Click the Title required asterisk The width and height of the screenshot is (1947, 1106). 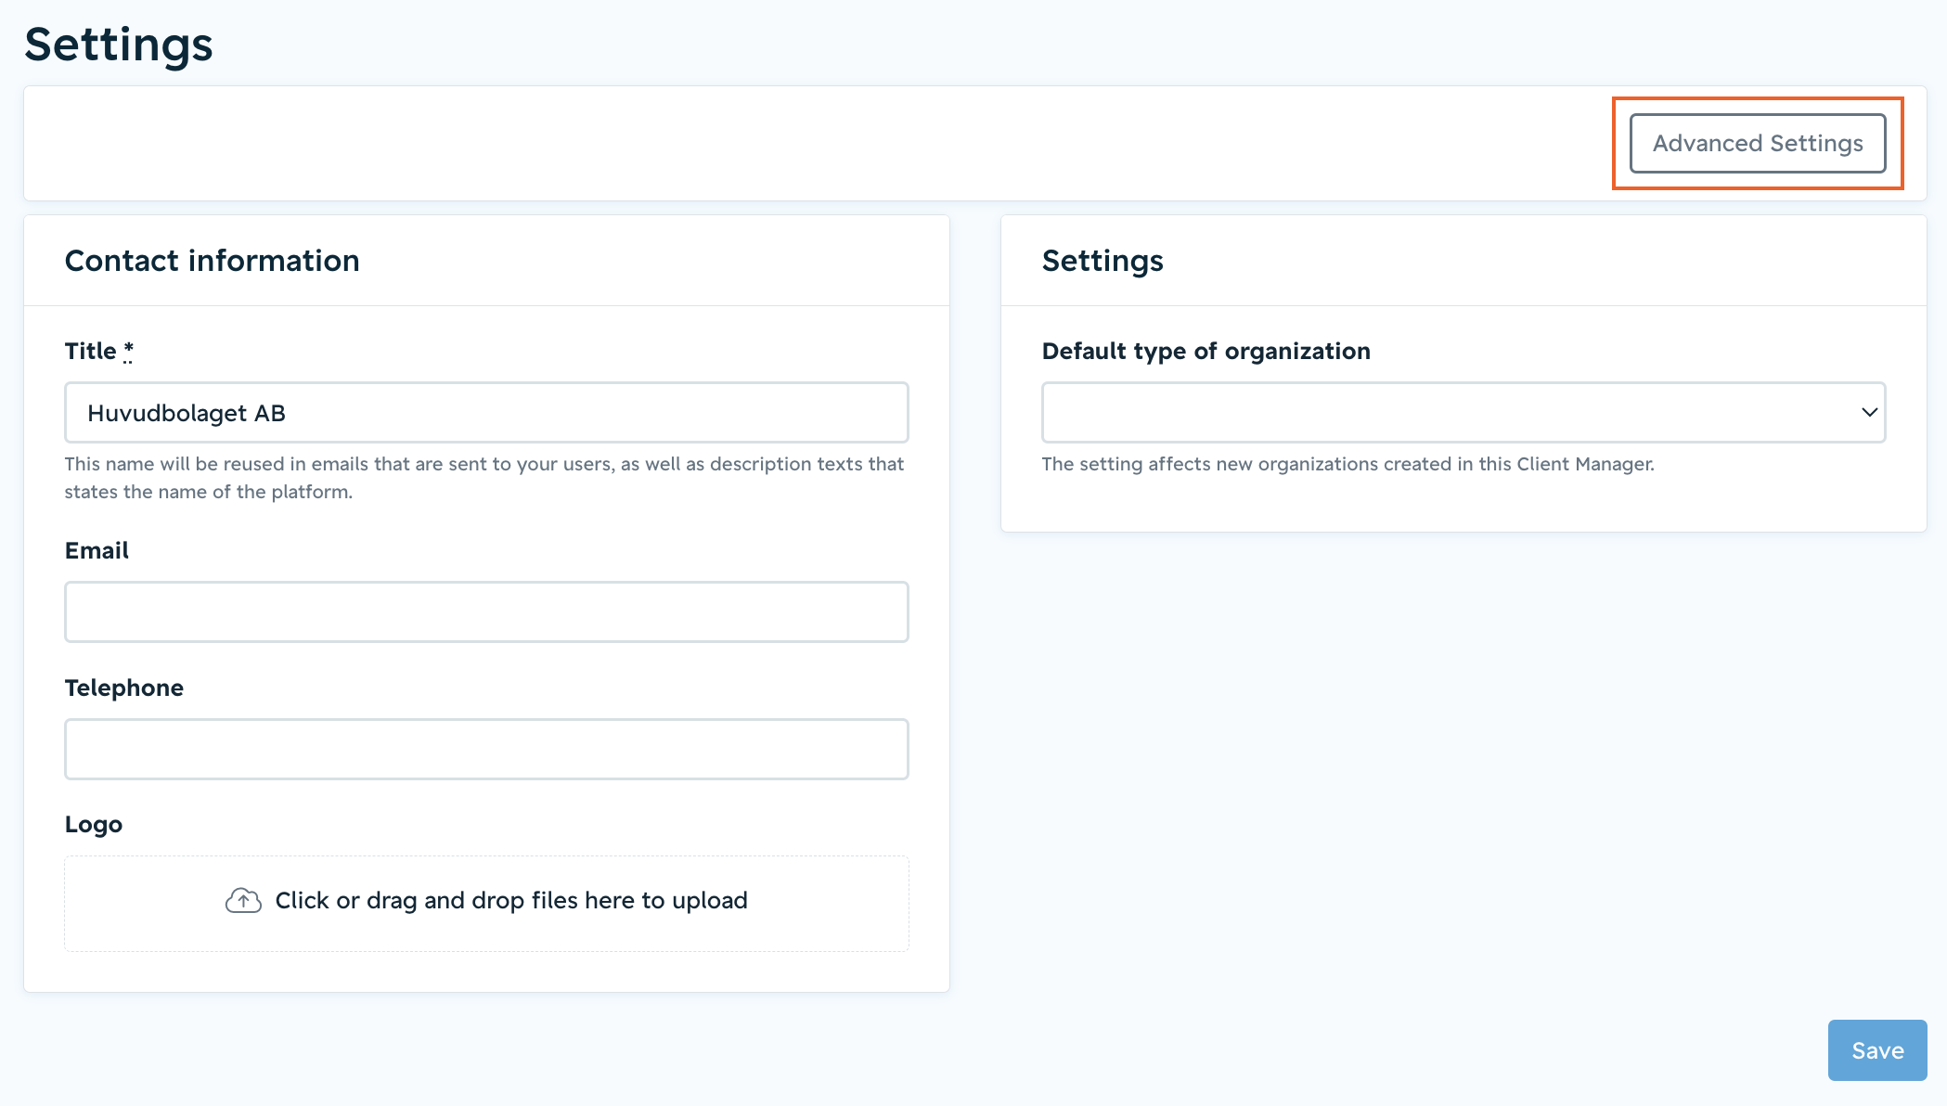click(128, 351)
